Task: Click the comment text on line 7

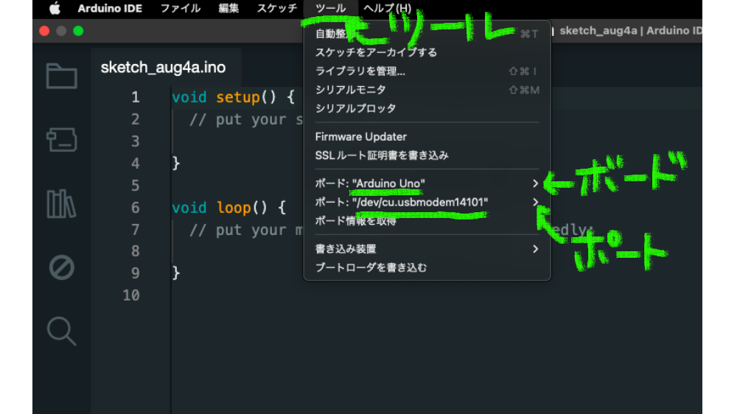Action: [246, 231]
